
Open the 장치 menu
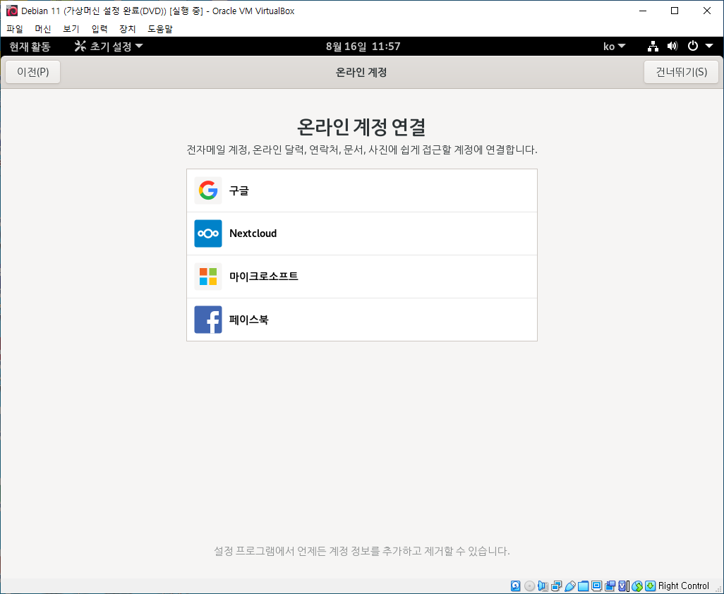(x=128, y=29)
